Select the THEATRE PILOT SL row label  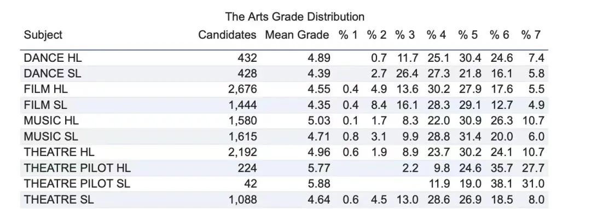77,183
